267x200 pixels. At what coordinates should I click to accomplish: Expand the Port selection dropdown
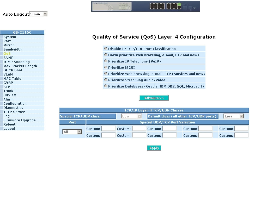[x=72, y=132]
